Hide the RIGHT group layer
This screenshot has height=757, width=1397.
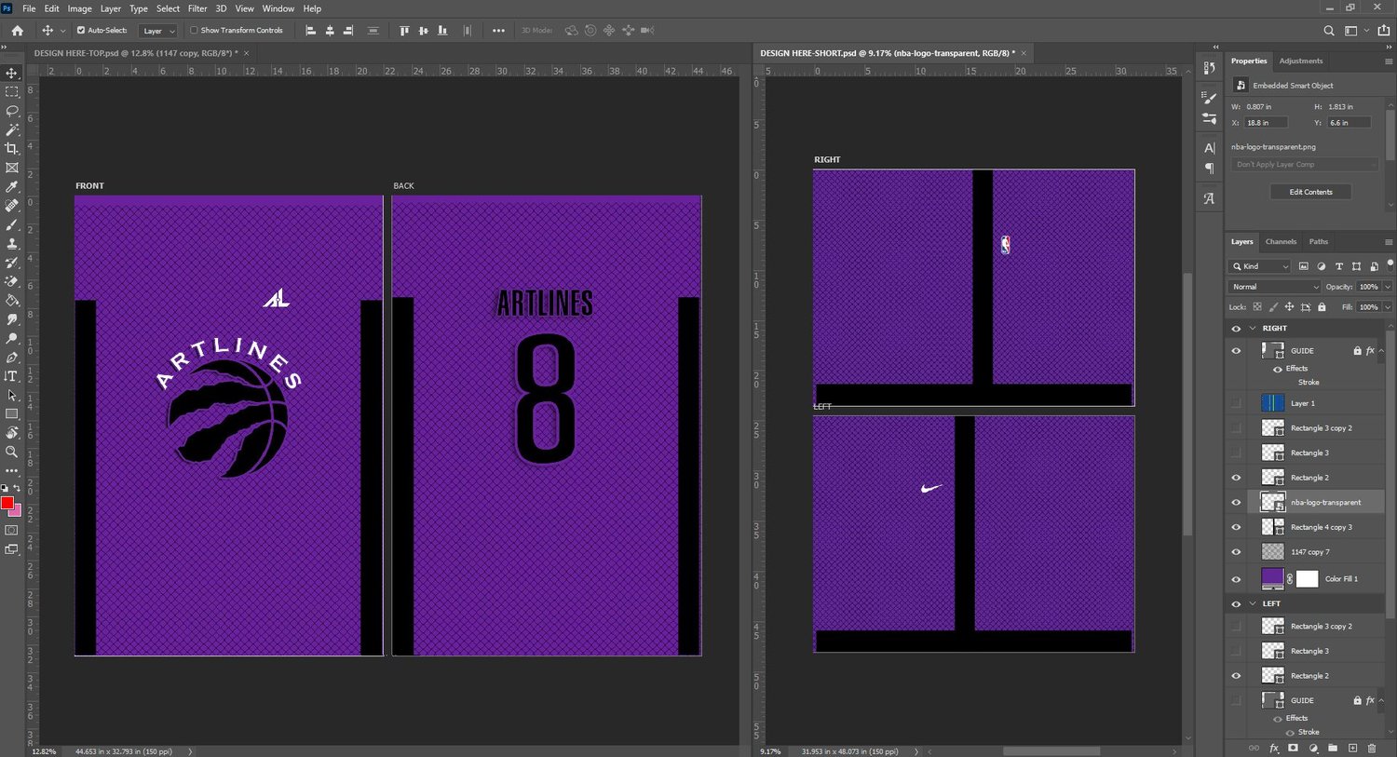pyautogui.click(x=1236, y=329)
